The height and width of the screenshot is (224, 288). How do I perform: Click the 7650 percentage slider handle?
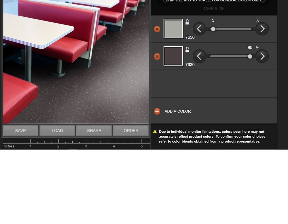(x=213, y=29)
